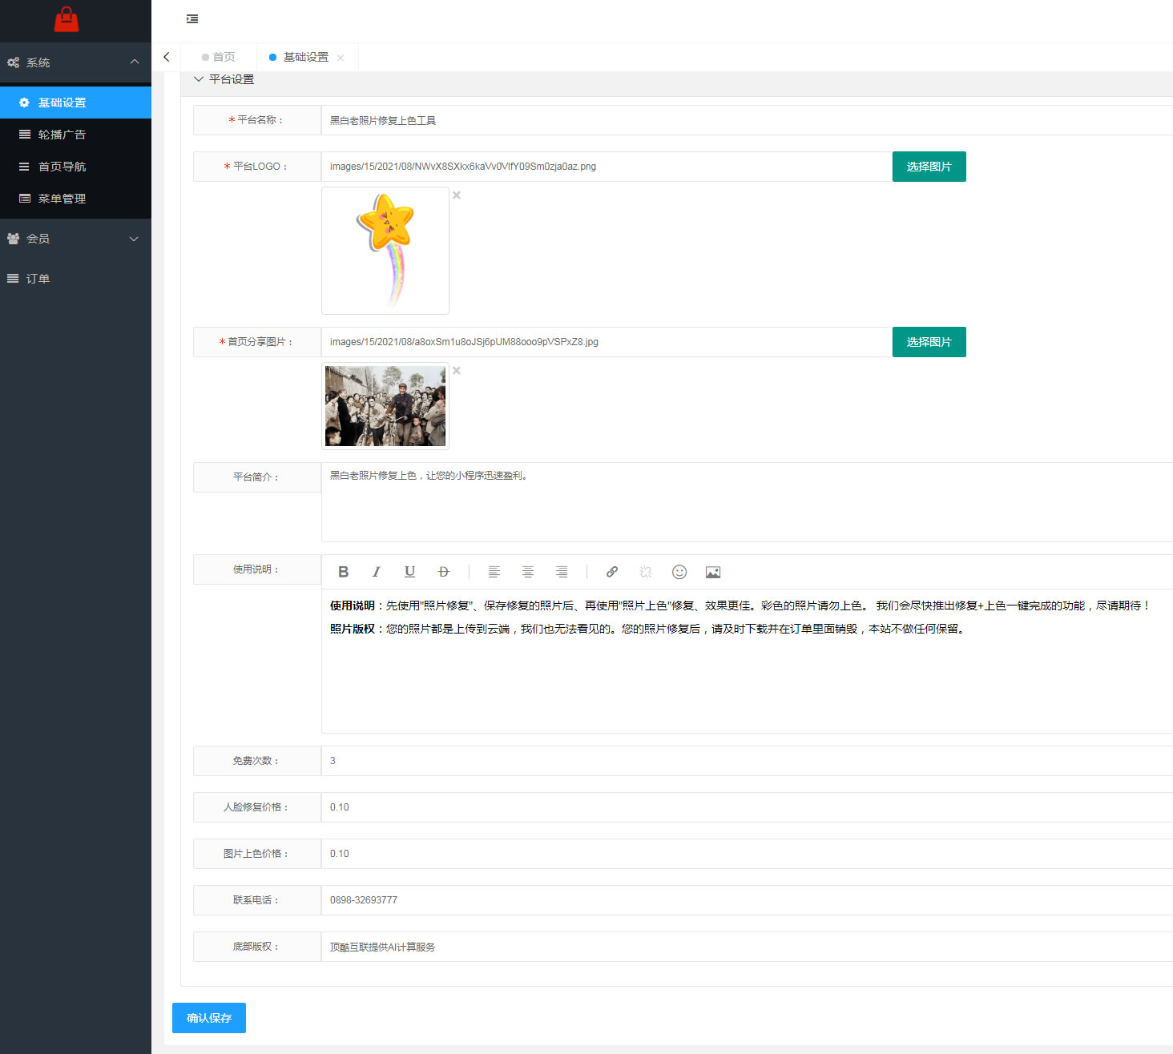
Task: Center-align text in the editor
Action: pos(528,572)
